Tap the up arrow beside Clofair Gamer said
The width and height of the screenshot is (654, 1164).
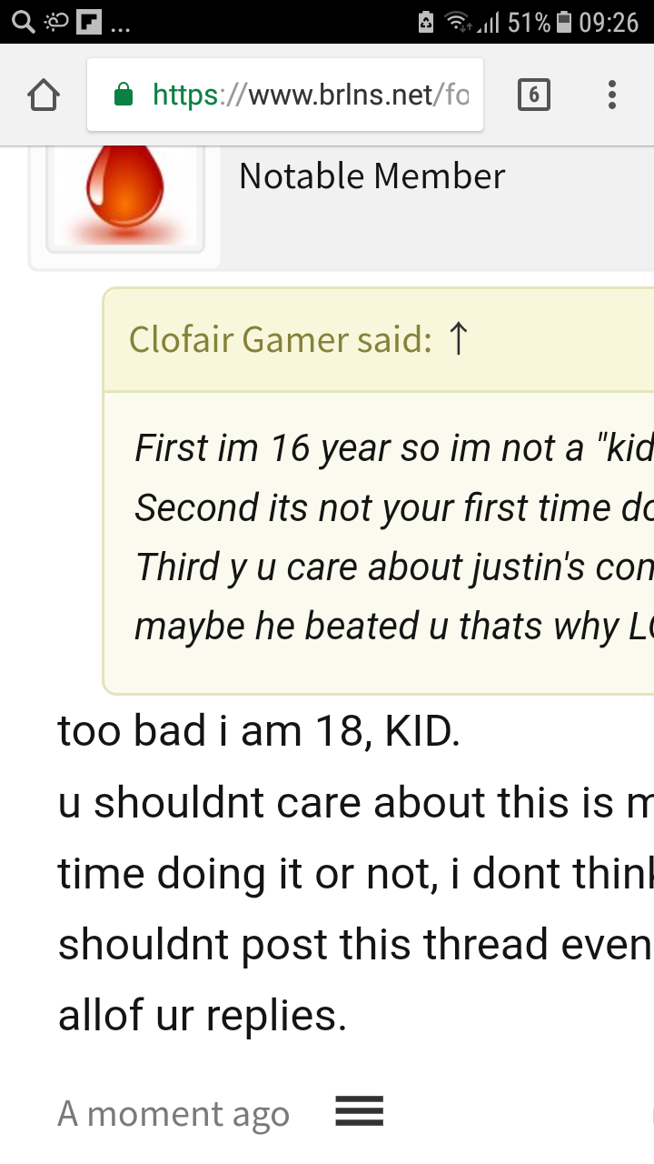[459, 339]
